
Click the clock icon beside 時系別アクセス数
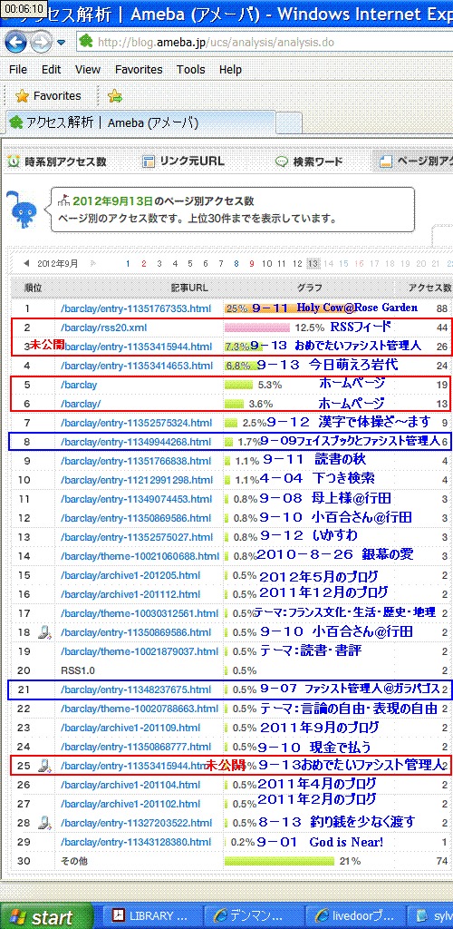pyautogui.click(x=13, y=161)
